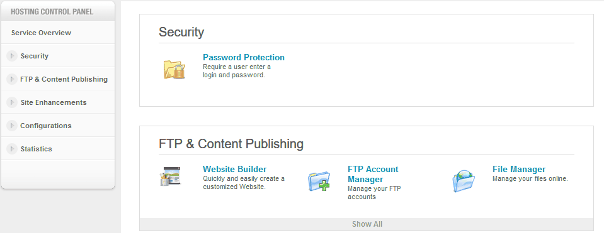Open the Password Protection link

point(244,57)
